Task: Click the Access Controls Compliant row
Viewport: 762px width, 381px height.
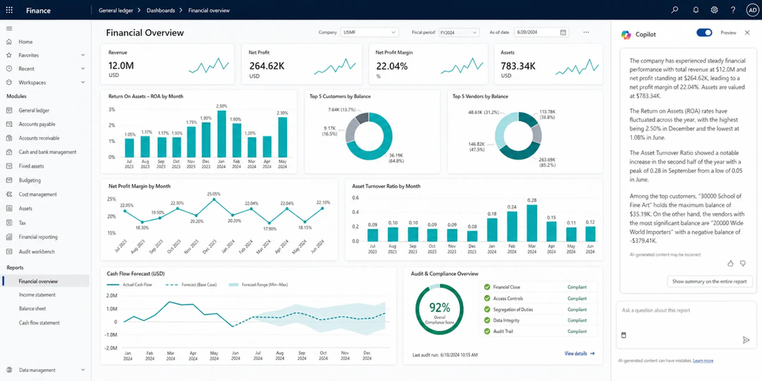Action: coord(538,298)
